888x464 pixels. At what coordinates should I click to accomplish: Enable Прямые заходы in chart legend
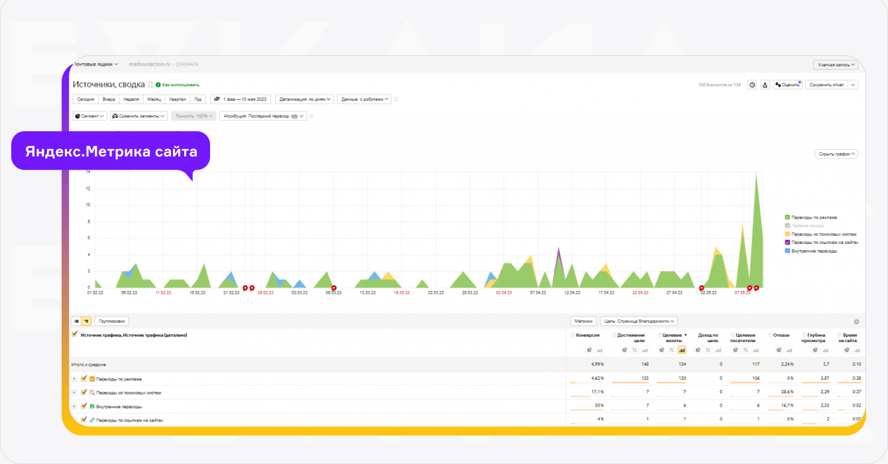pos(787,225)
